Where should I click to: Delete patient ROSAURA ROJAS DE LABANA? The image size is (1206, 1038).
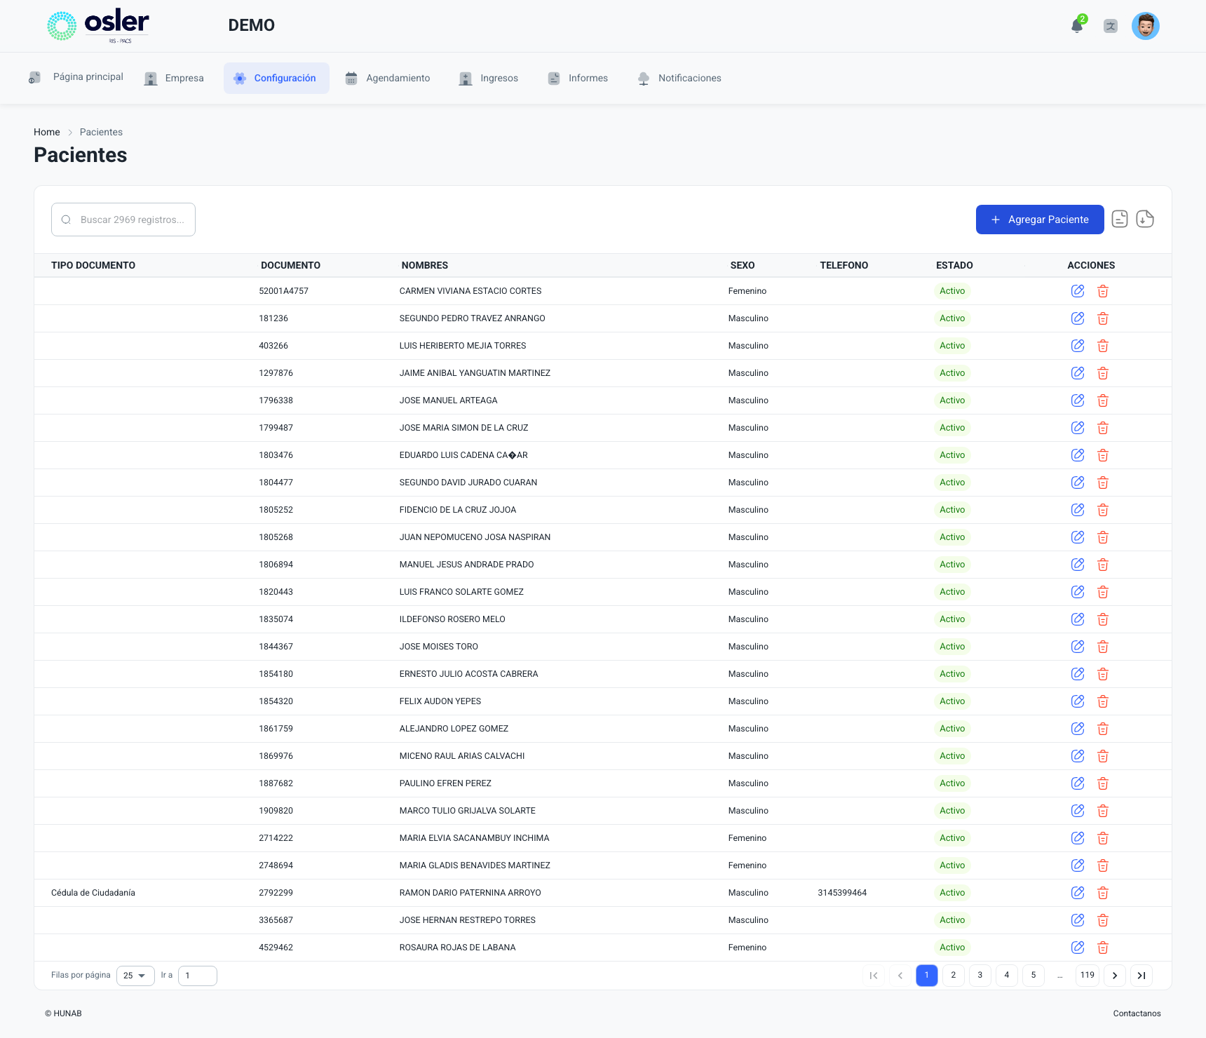1103,948
